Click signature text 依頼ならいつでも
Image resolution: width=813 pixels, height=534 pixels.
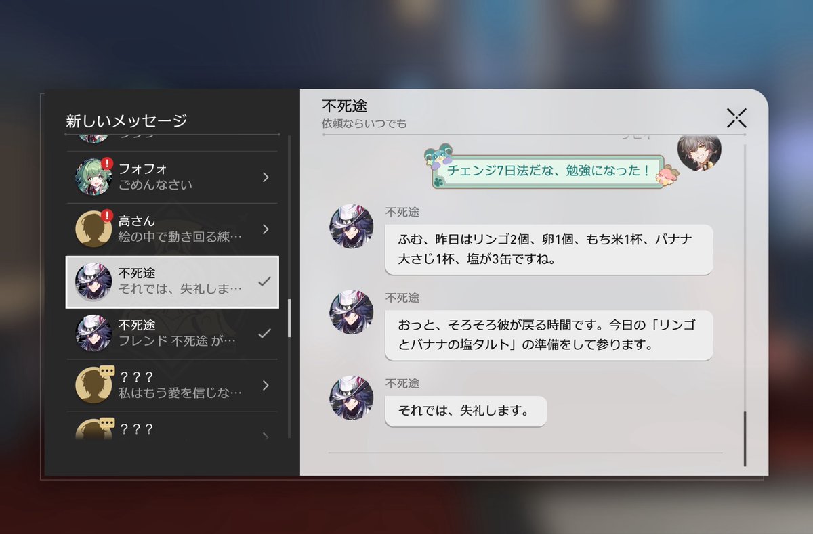364,125
